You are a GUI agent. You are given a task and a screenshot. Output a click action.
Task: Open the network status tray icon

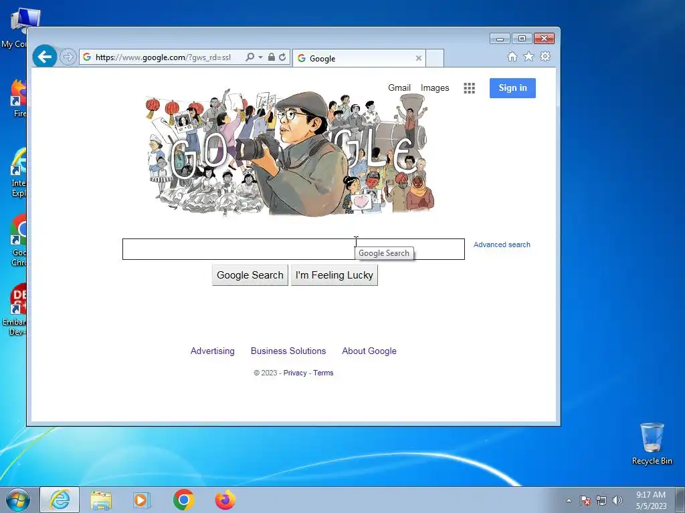coord(601,500)
